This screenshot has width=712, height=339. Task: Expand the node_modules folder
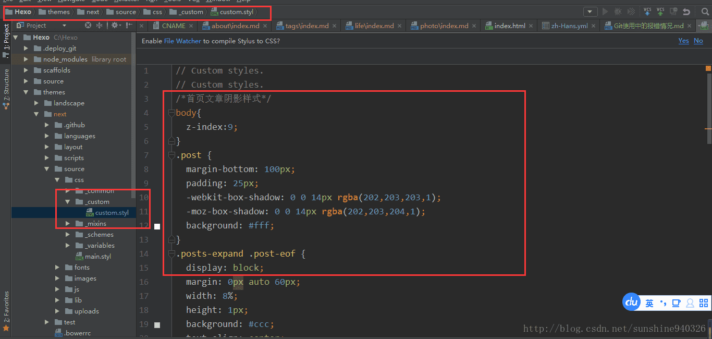pyautogui.click(x=26, y=59)
